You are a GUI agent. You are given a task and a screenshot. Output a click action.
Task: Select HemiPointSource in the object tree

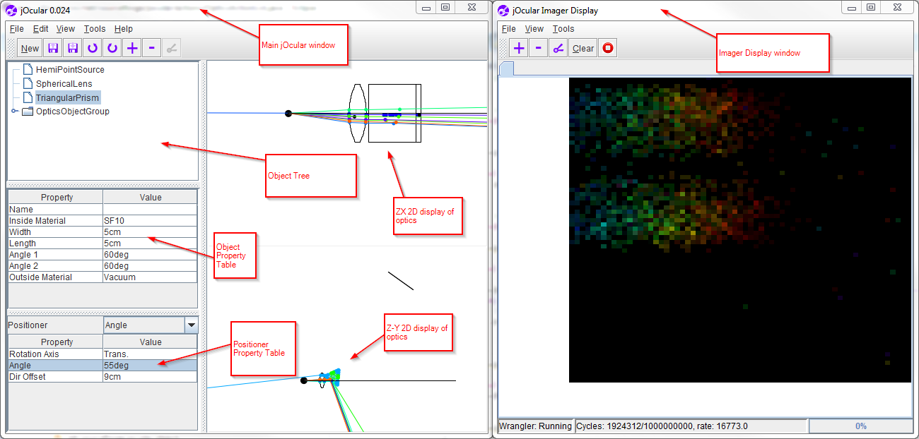70,70
